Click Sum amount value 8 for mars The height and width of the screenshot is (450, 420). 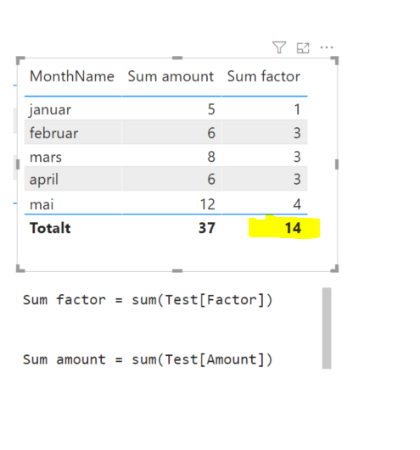pos(211,157)
